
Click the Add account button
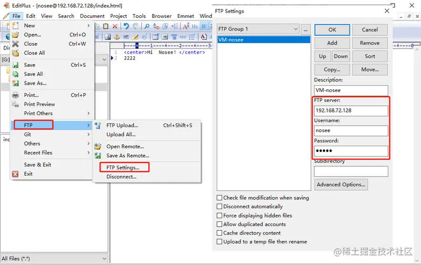tap(332, 43)
